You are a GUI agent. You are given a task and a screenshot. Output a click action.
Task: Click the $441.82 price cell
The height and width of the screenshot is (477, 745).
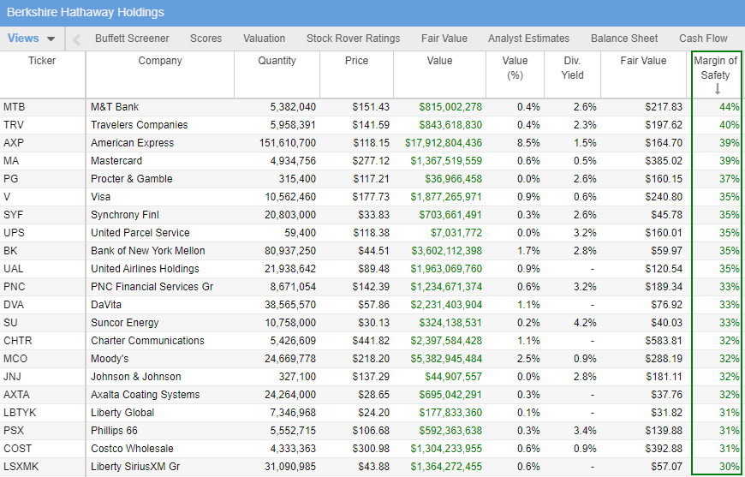371,341
